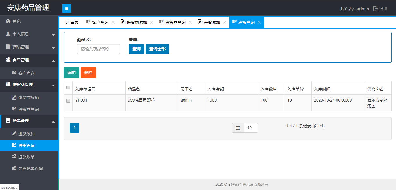This screenshot has height=190, width=396.
Task: Open 销售账单查询 in the sidebar
Action: (x=29, y=169)
